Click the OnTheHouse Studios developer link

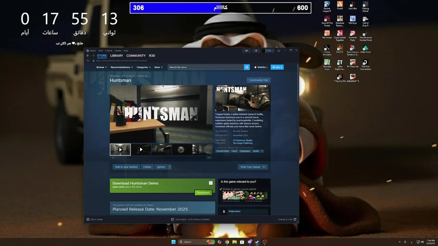[x=243, y=140]
